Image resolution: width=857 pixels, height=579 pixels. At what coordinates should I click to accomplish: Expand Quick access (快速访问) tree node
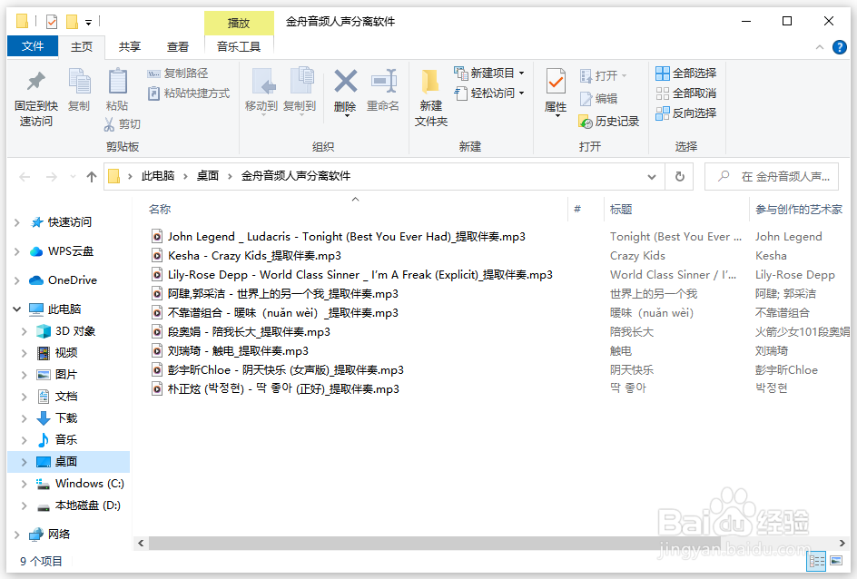[17, 222]
